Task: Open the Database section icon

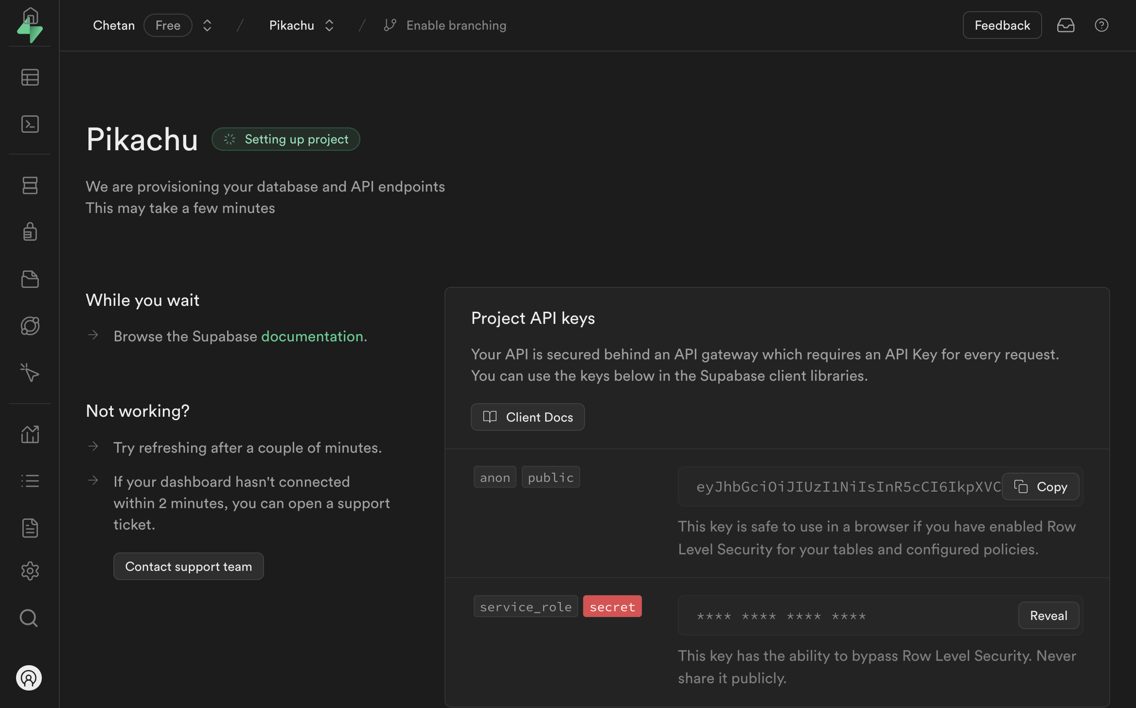Action: pos(30,185)
